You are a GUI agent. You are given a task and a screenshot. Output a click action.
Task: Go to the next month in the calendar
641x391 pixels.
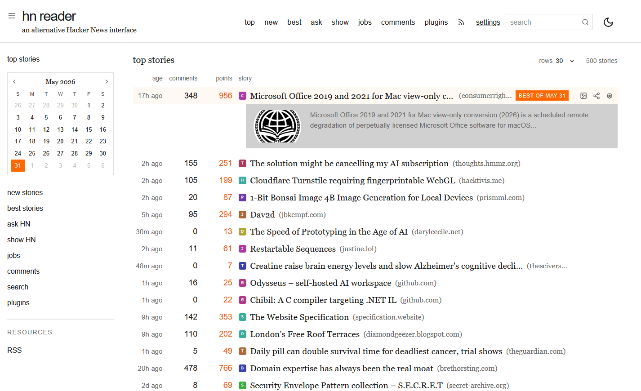point(107,81)
